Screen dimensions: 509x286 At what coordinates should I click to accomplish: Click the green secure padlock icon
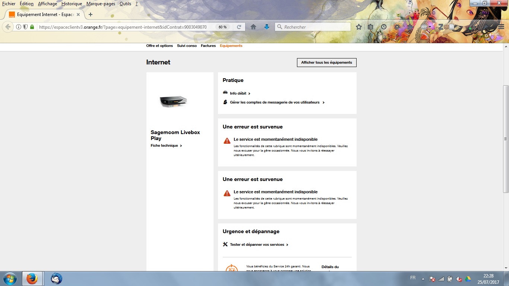tap(32, 27)
